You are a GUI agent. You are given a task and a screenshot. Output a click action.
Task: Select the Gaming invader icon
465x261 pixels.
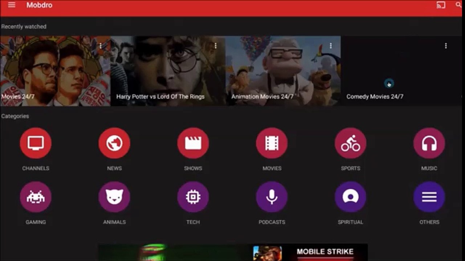(36, 197)
